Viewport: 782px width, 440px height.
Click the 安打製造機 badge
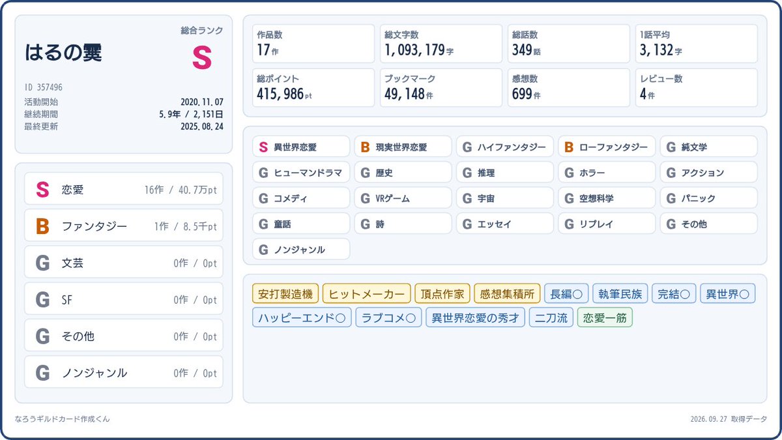[285, 294]
